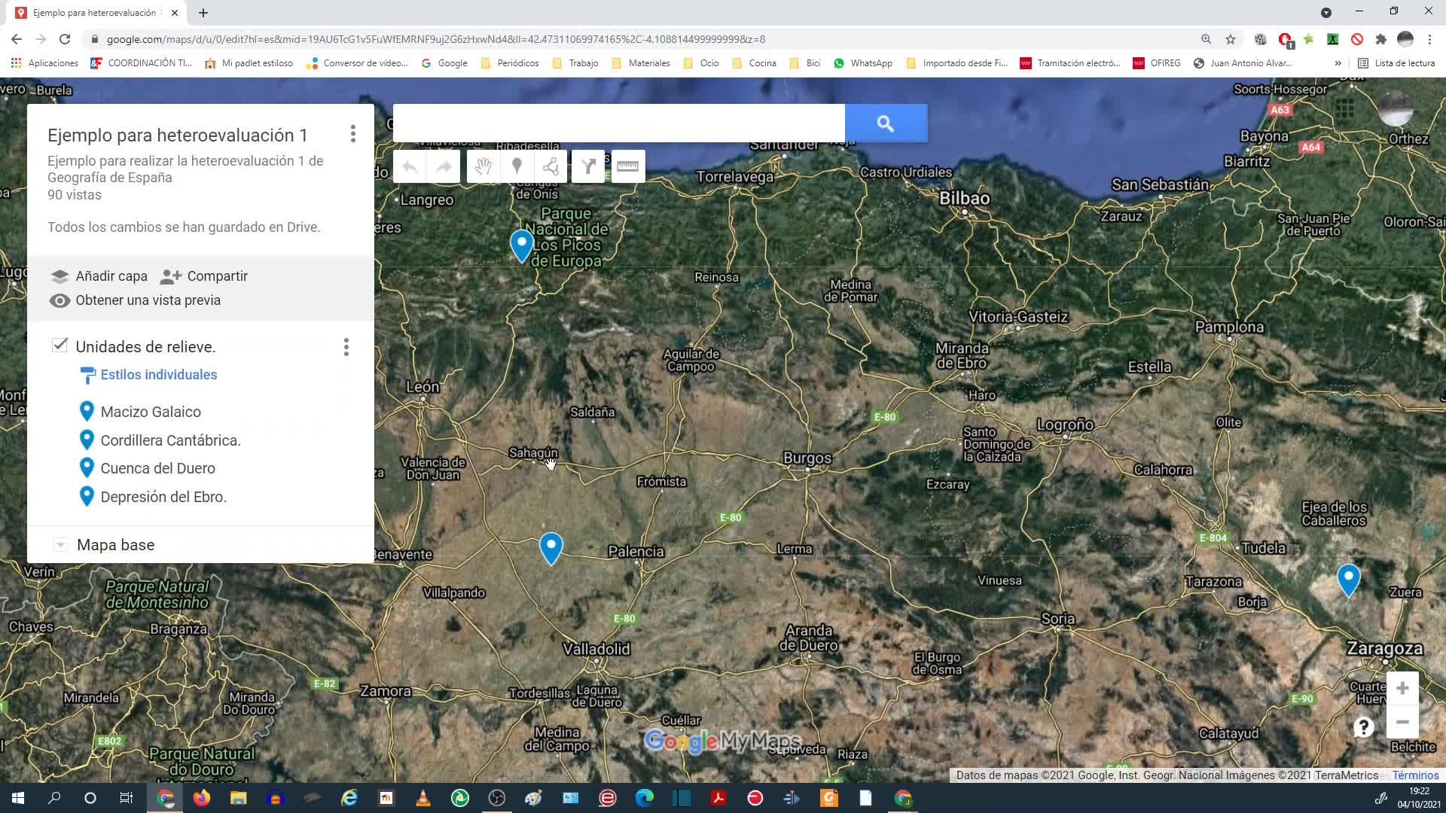Select the measure distances ruler tool
This screenshot has width=1446, height=813.
pyautogui.click(x=627, y=166)
